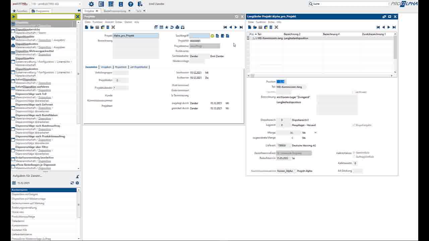Open the Projektadr tab
Screen dimensions: 429x241
point(121,67)
